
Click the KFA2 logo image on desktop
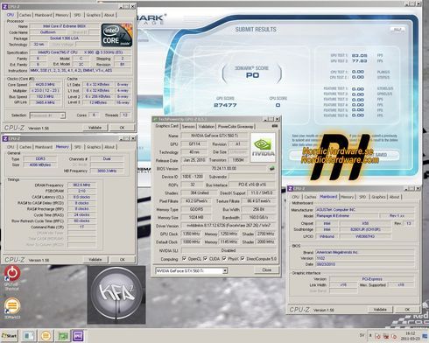click(x=116, y=295)
